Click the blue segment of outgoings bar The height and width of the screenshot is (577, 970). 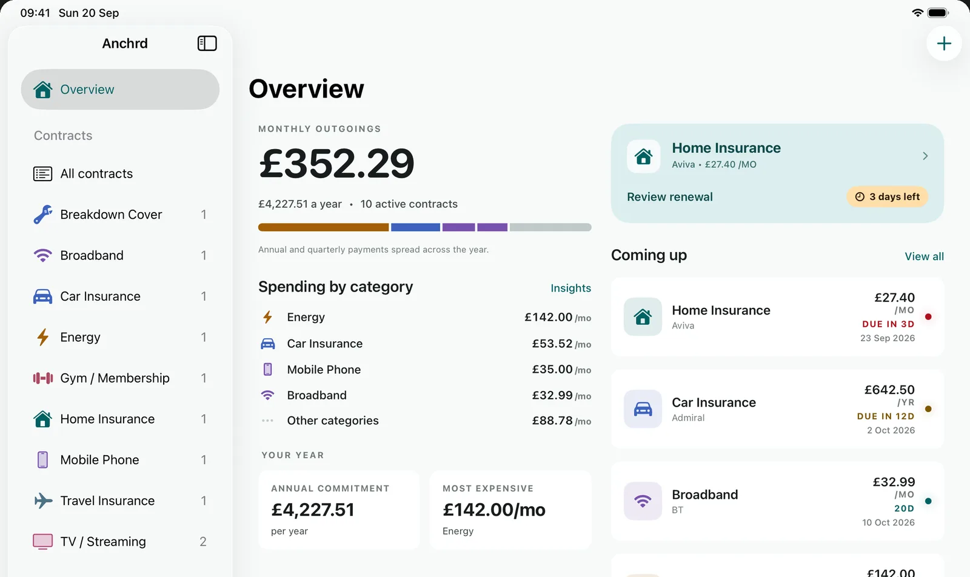[x=415, y=227]
